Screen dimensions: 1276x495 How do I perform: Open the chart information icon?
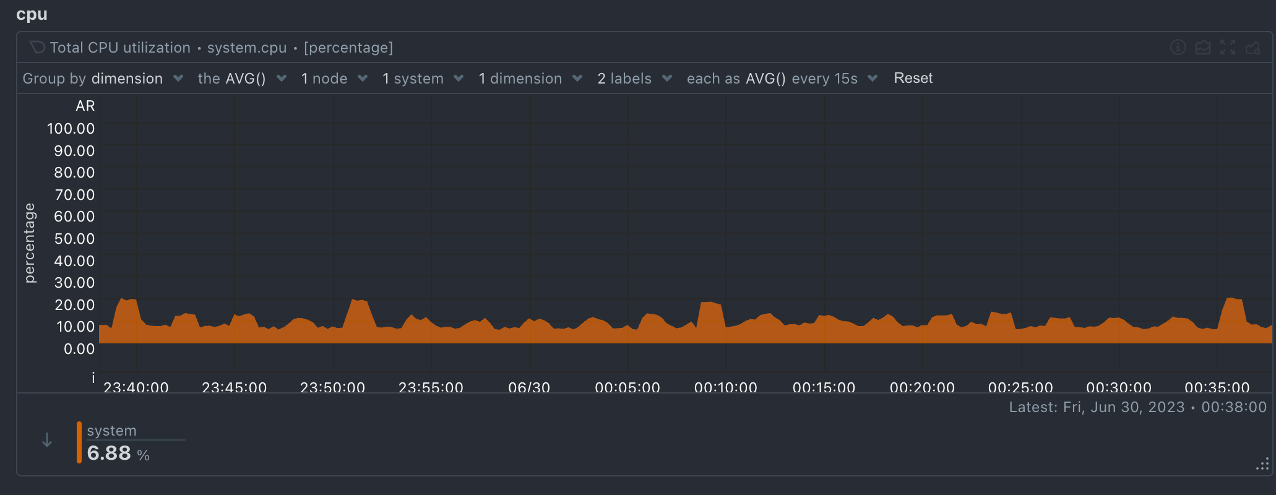pos(1178,48)
